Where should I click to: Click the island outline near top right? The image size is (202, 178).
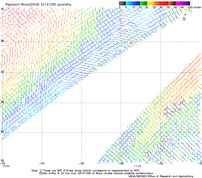tap(184, 19)
